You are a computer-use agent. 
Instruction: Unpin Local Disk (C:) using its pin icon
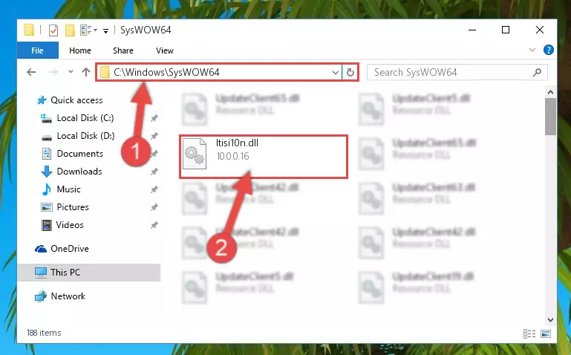tap(154, 118)
